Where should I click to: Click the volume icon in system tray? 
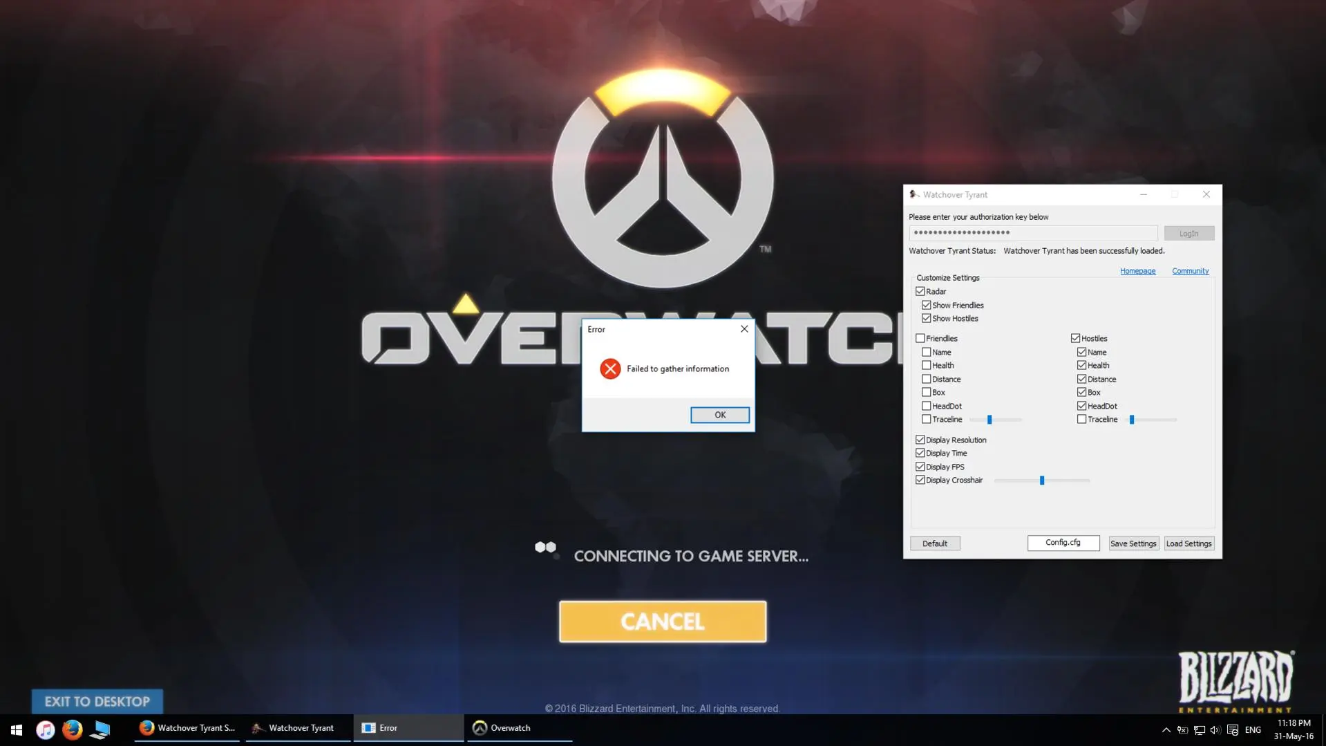pyautogui.click(x=1215, y=730)
